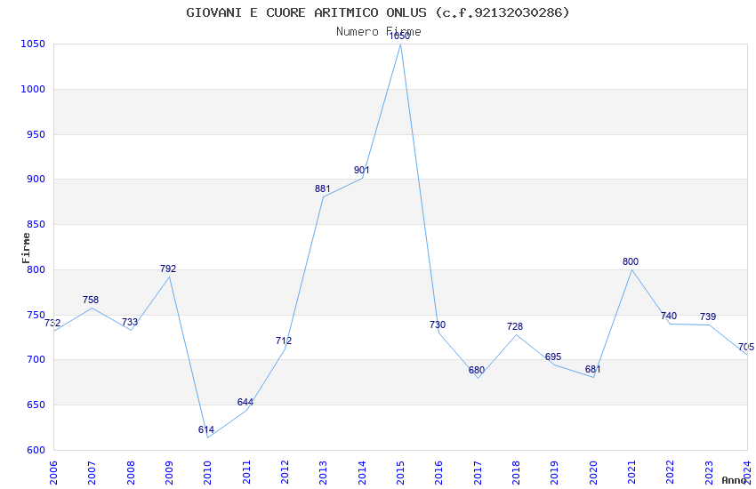
Task: Click y-axis tick value 1000
Action: pos(33,90)
